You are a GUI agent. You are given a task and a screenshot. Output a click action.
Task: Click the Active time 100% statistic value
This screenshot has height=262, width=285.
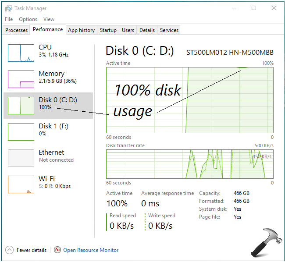117,203
